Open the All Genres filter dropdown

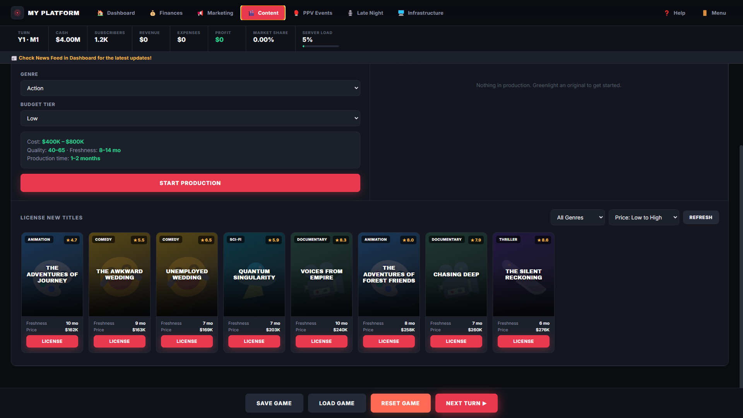point(578,218)
